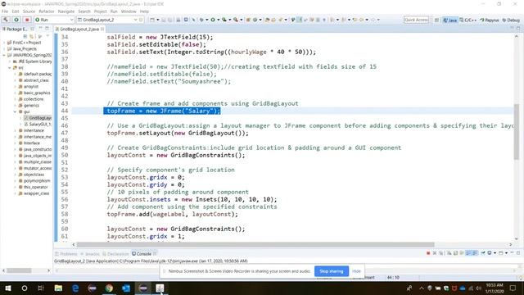The width and height of the screenshot is (524, 295).
Task: Open the File menu
Action: point(5,11)
